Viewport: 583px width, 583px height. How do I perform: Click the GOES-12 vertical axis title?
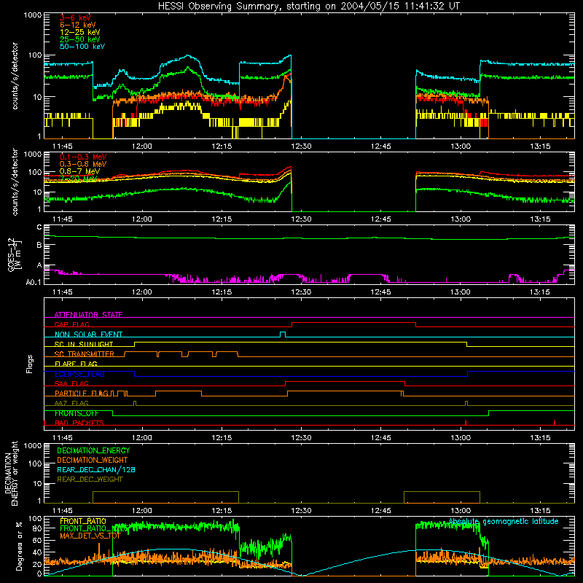coord(15,254)
